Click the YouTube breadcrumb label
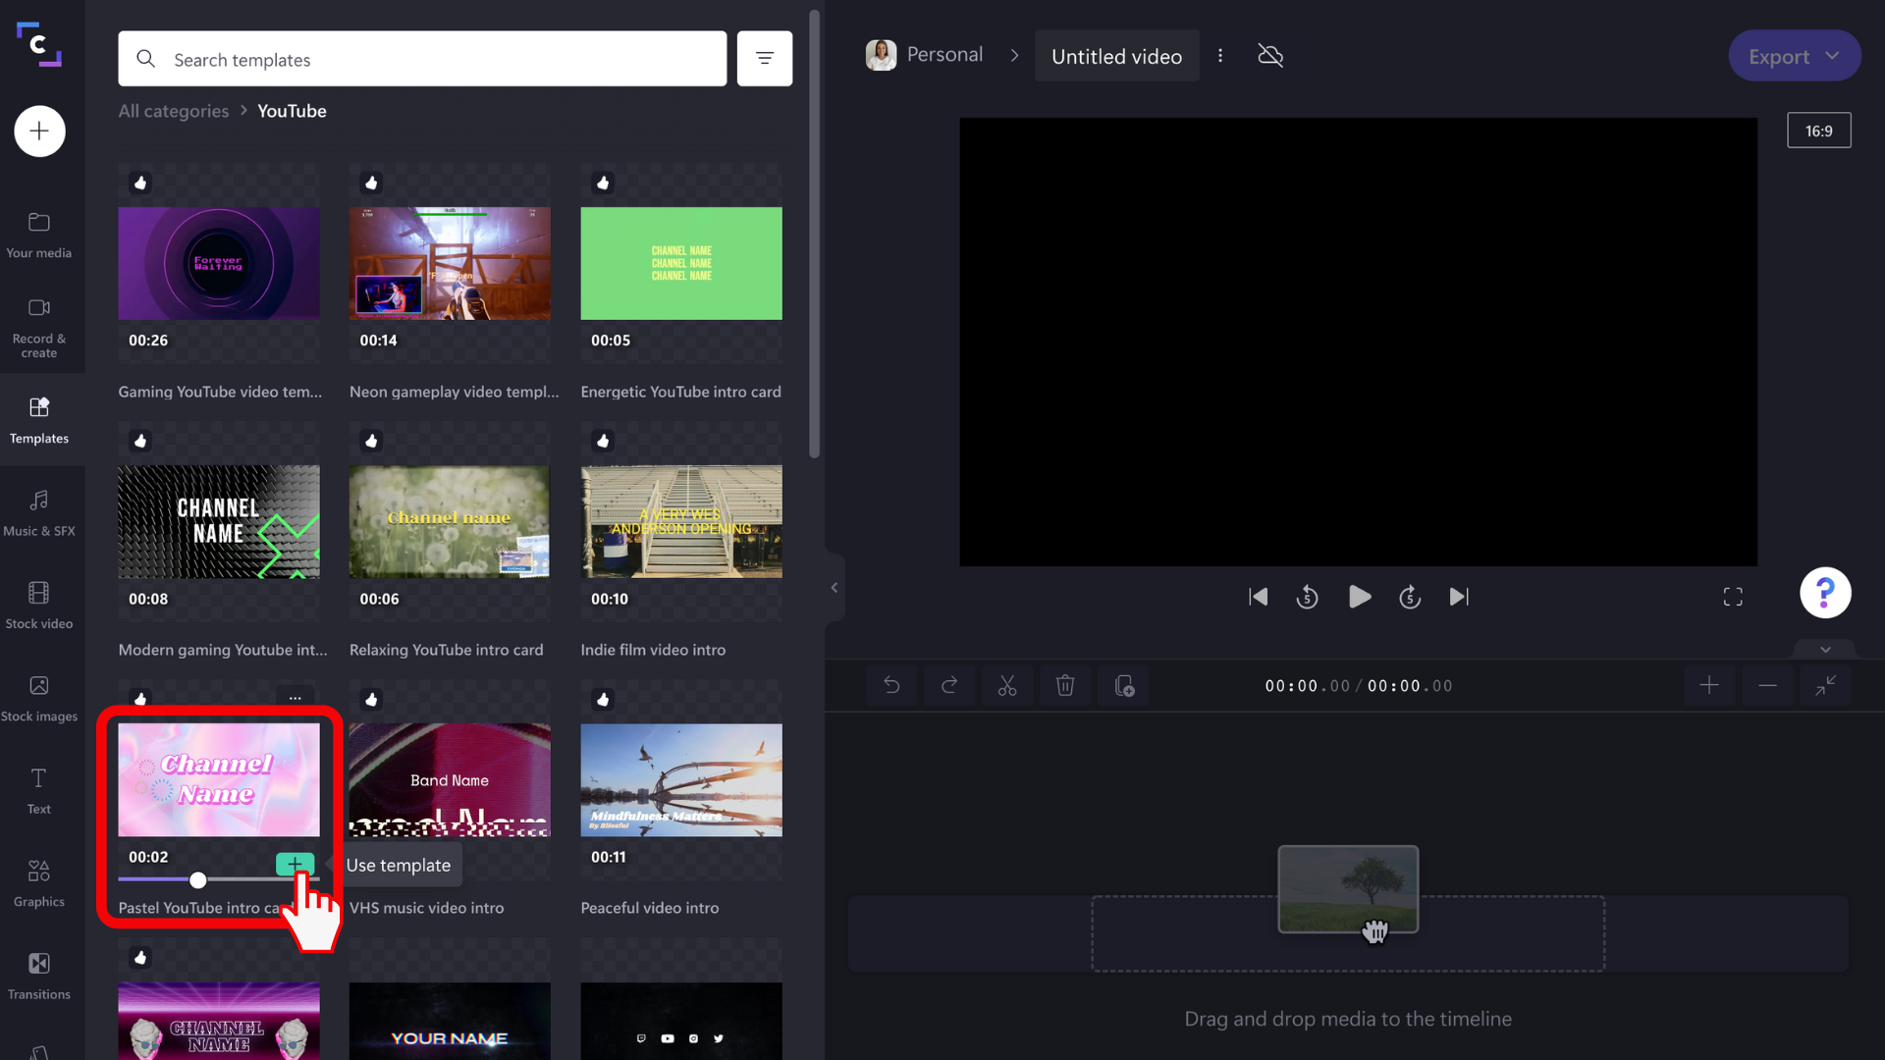 pyautogui.click(x=292, y=111)
